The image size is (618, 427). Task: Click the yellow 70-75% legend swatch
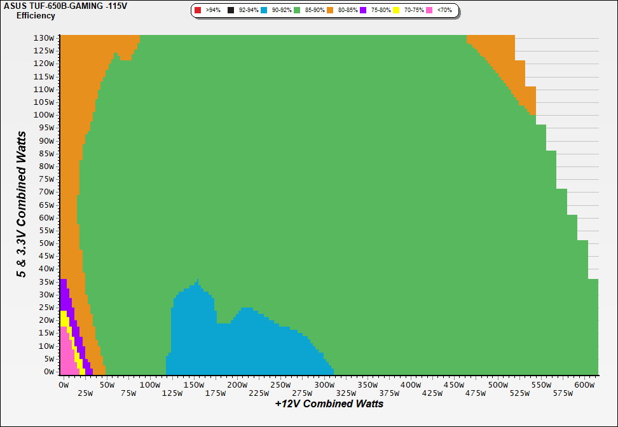point(396,11)
